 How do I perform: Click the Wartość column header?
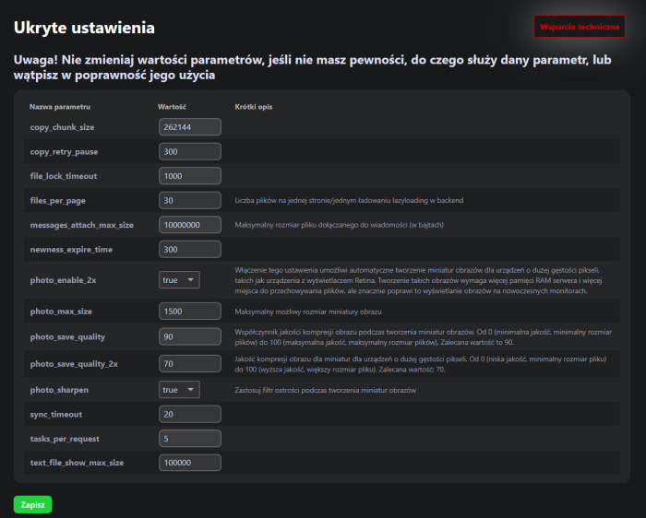coord(173,107)
